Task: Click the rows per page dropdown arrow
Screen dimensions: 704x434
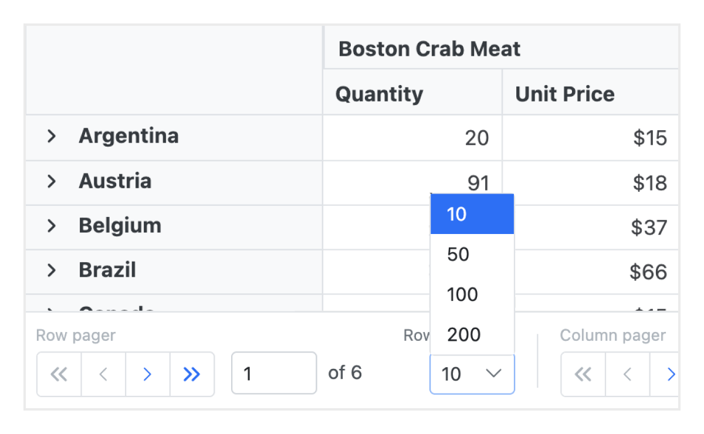Action: (494, 374)
